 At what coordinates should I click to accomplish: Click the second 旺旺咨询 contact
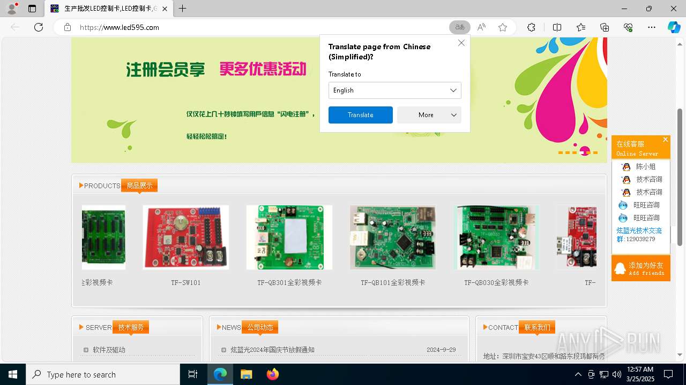tap(639, 218)
